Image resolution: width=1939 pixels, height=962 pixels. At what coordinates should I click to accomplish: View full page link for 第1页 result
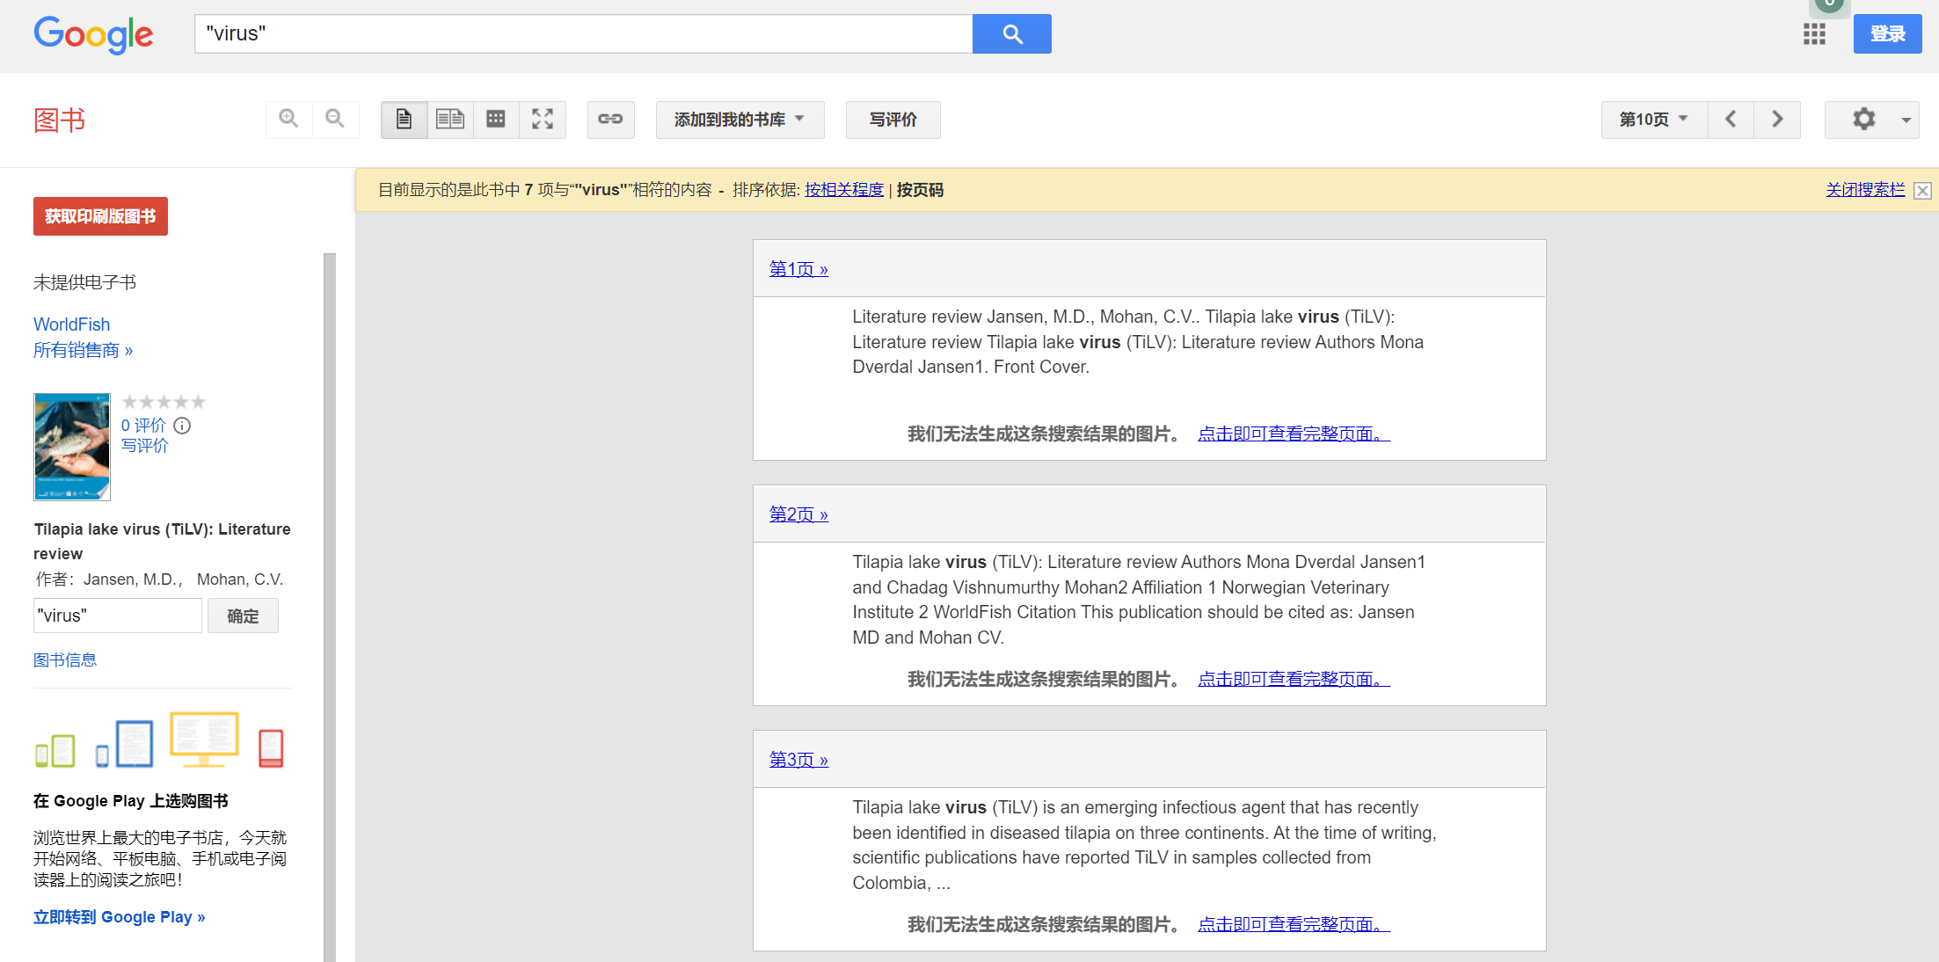click(x=1294, y=434)
